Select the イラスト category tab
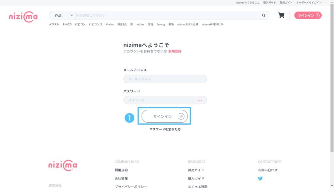Image resolution: width=334 pixels, height=188 pixels. click(x=55, y=24)
